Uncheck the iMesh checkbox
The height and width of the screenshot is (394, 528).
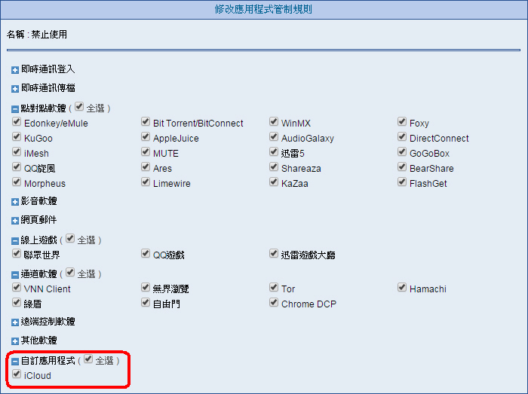[17, 151]
